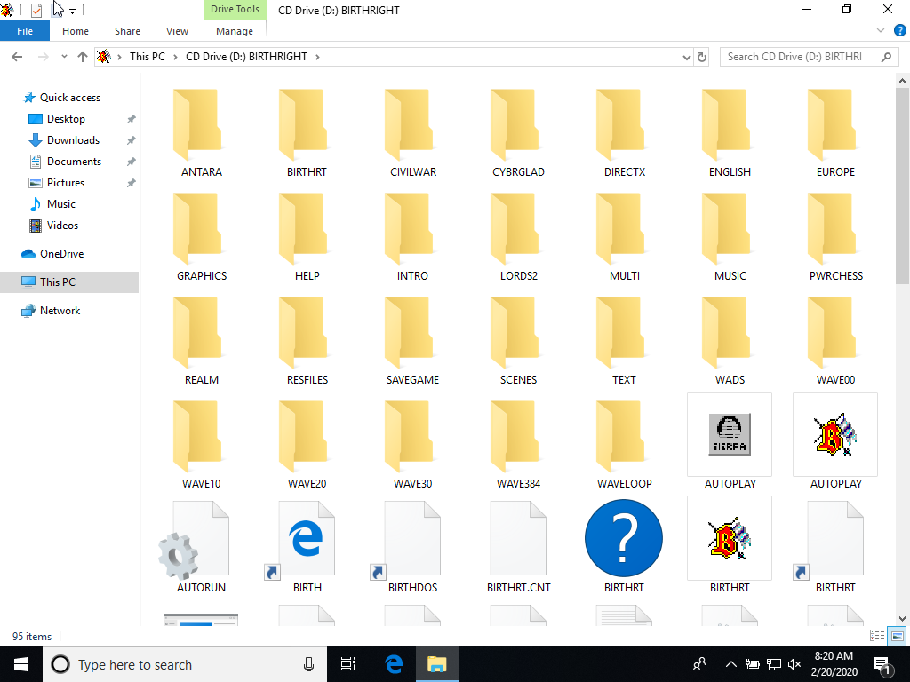The image size is (910, 682).
Task: Open Quick access in navigation pane
Action: tap(69, 98)
